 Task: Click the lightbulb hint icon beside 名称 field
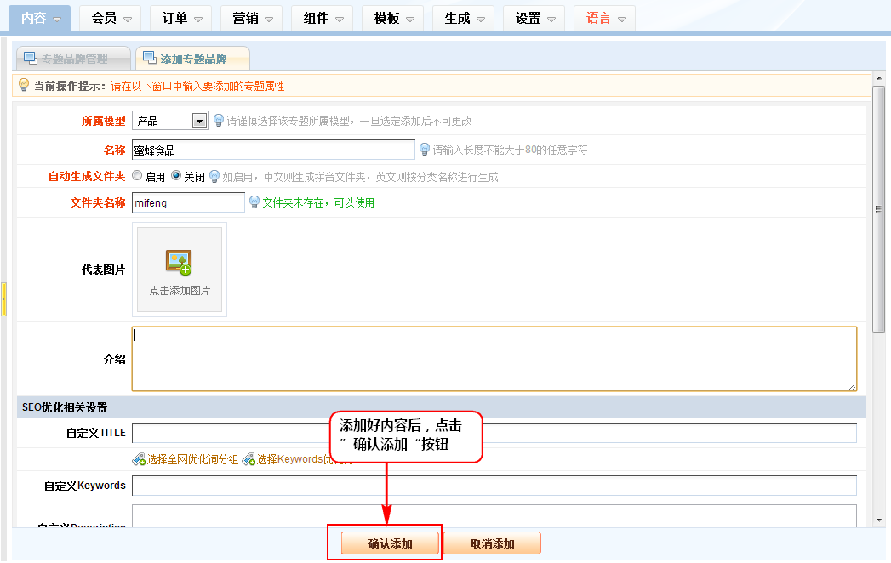tap(424, 150)
